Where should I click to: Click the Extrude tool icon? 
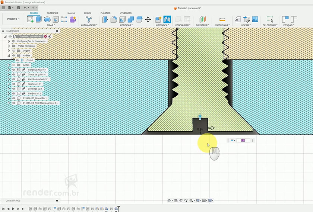coord(38,19)
